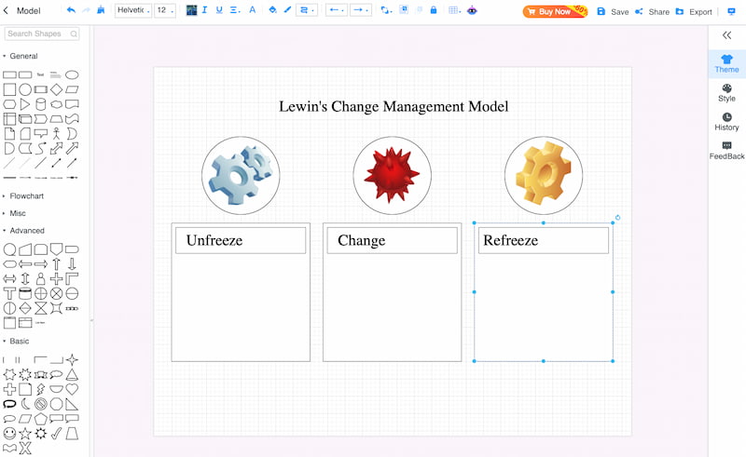This screenshot has width=746, height=457.
Task: Click the undo arrow icon
Action: click(x=71, y=10)
